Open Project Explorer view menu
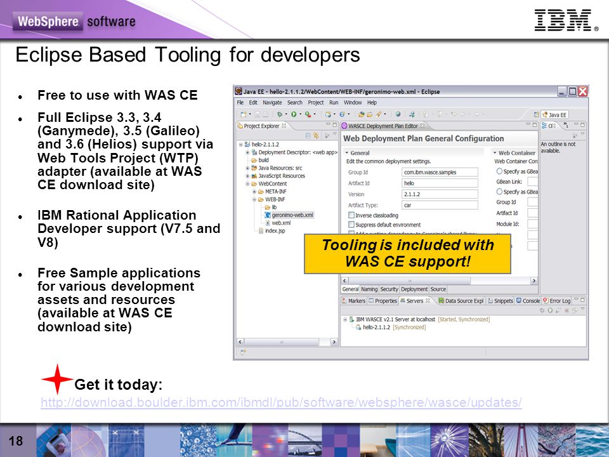Image resolution: width=609 pixels, height=457 pixels. (x=335, y=133)
